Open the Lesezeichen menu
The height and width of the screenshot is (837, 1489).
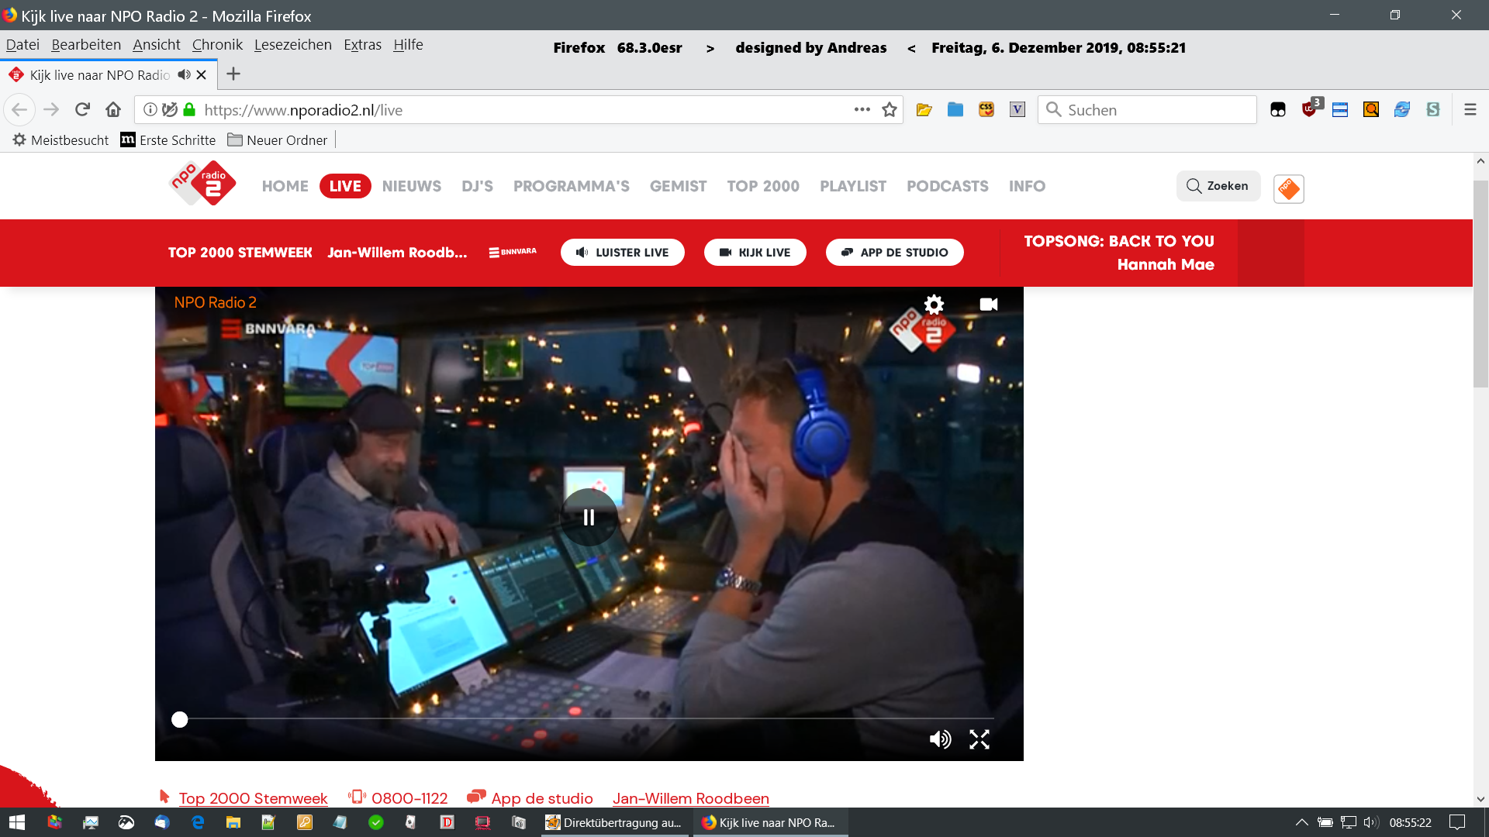(x=292, y=45)
